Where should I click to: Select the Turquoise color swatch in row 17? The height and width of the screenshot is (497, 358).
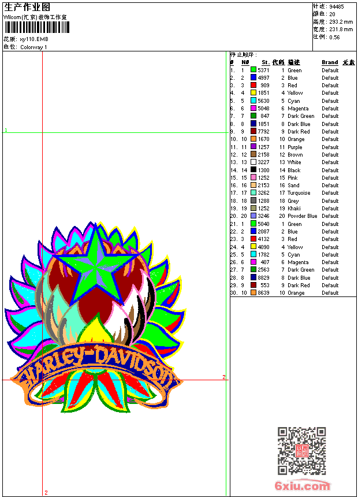pos(253,192)
